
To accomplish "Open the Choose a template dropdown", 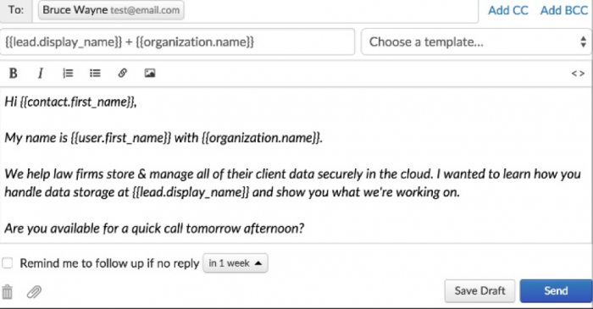I will [476, 41].
